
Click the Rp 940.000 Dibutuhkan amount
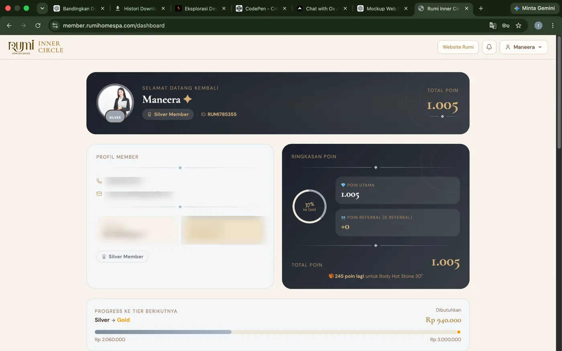tap(443, 320)
